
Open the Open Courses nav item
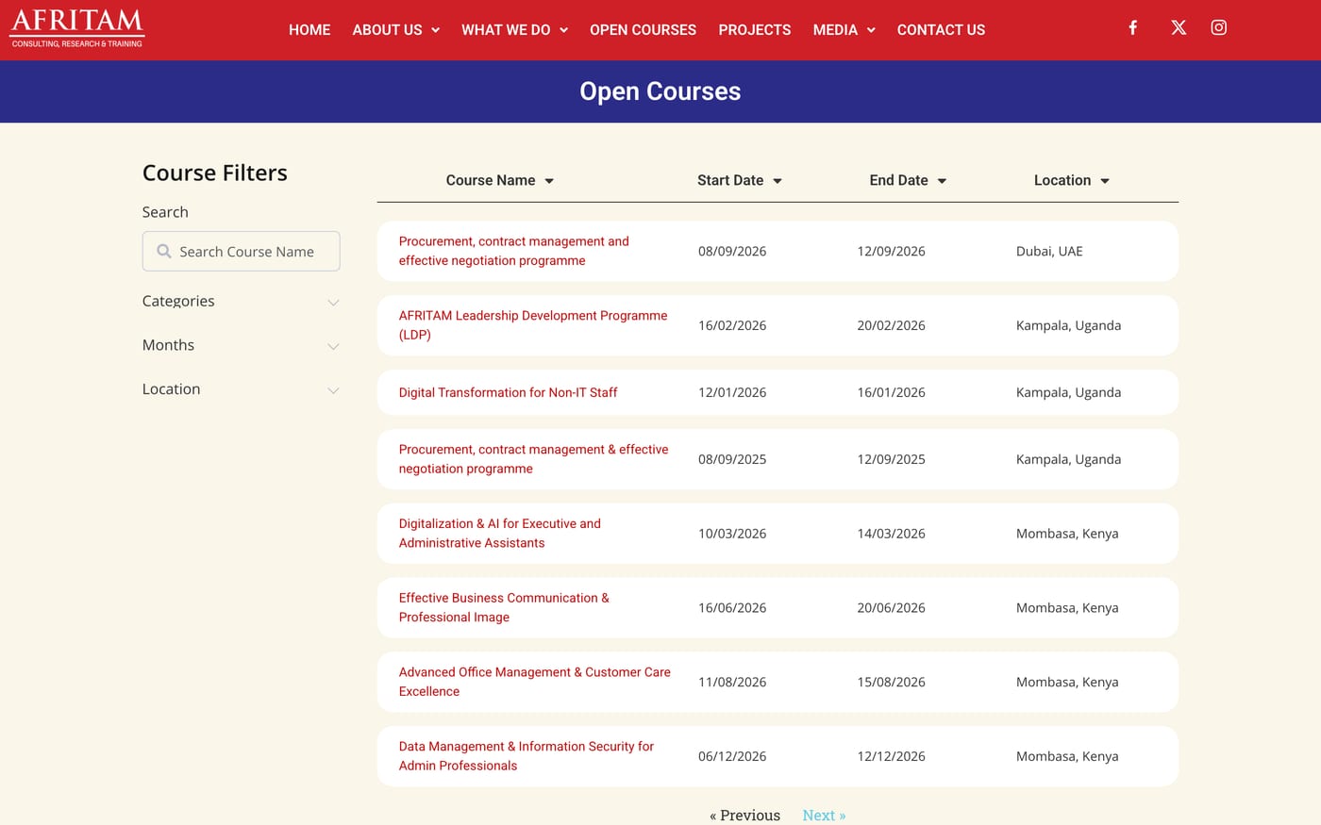[643, 30]
